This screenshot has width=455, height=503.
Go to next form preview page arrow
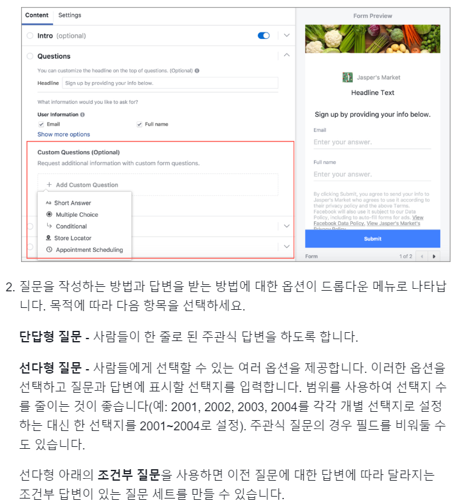coord(434,256)
